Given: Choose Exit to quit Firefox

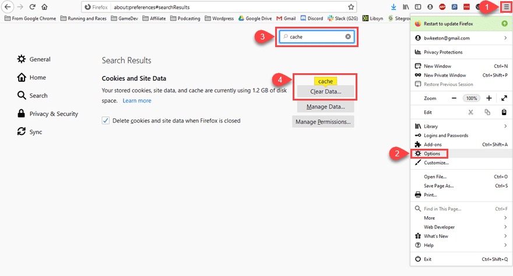Looking at the screenshot, I should click(x=461, y=259).
